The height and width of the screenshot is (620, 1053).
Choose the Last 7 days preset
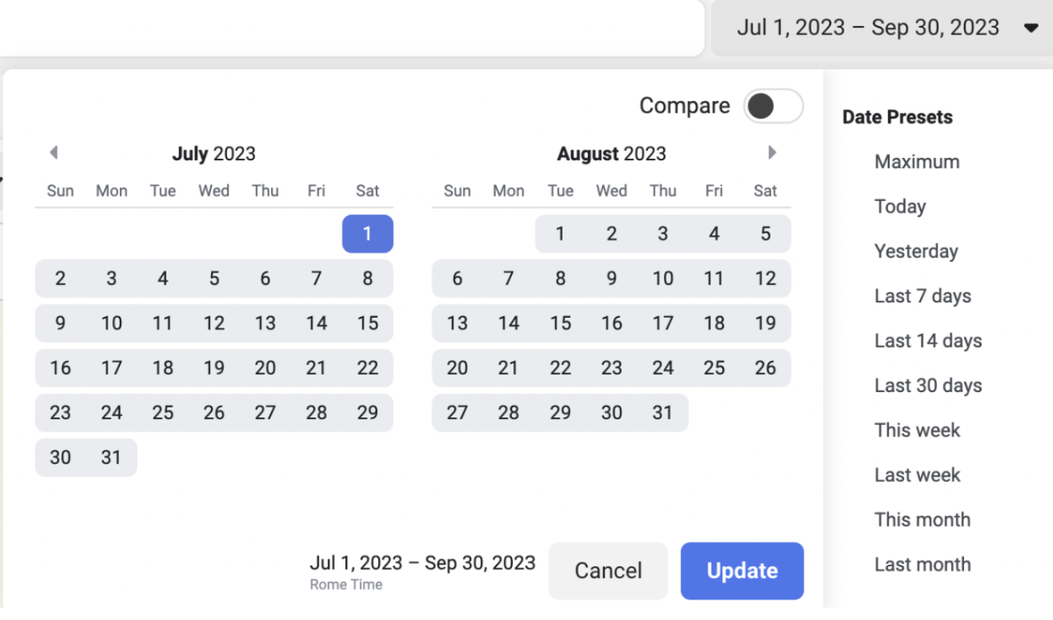click(923, 296)
